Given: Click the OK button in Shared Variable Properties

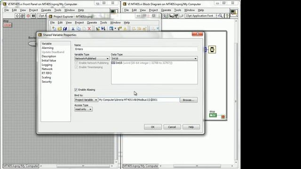Looking at the screenshot, I should (153, 127).
